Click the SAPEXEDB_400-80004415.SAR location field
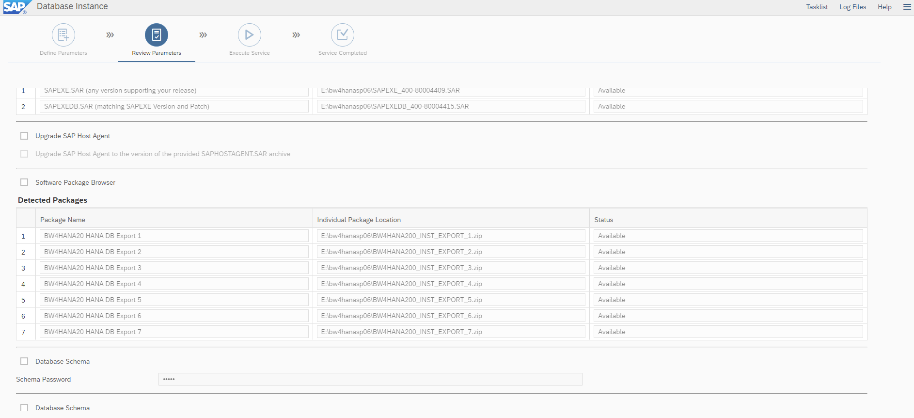 (451, 106)
